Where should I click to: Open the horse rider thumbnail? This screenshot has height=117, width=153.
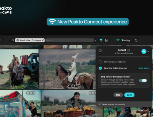67,69
